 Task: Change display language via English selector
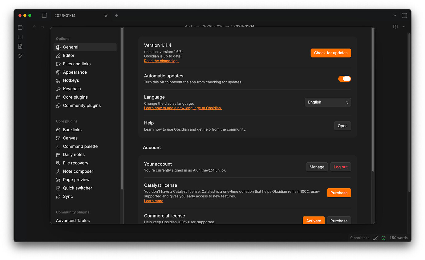(328, 102)
